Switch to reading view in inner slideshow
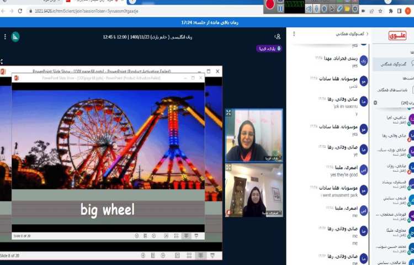Image resolution: width=414 pixels, height=265 pixels. [x=186, y=236]
